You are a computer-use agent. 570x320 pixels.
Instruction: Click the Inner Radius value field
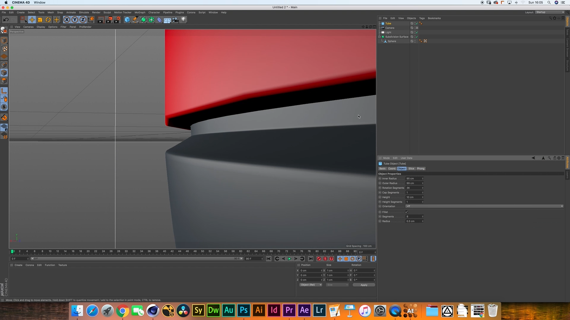(414, 179)
